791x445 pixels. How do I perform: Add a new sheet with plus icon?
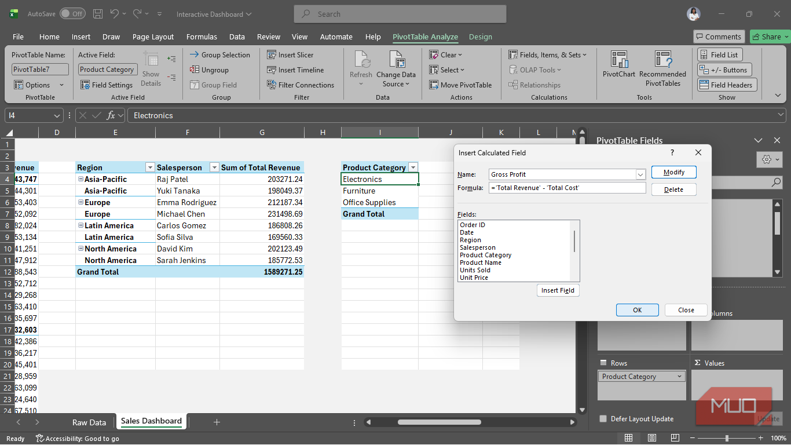(x=217, y=422)
